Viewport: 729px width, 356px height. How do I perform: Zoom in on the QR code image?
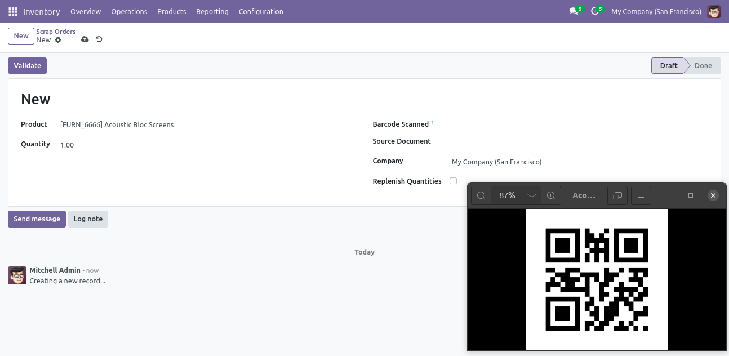[551, 195]
